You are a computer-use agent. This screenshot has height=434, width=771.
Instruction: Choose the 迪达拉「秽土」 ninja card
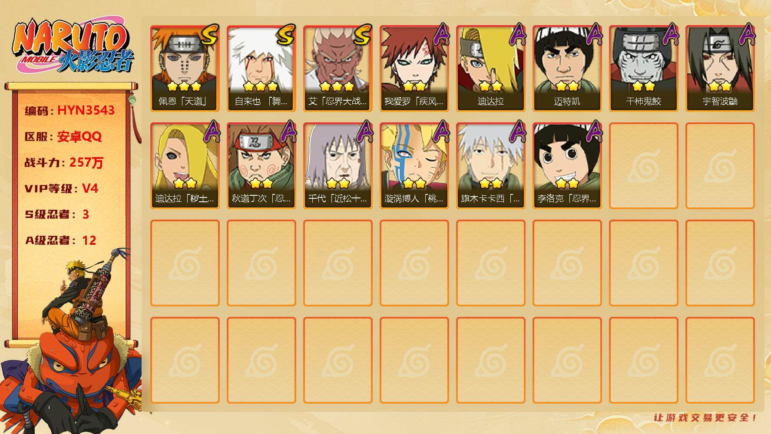click(185, 165)
